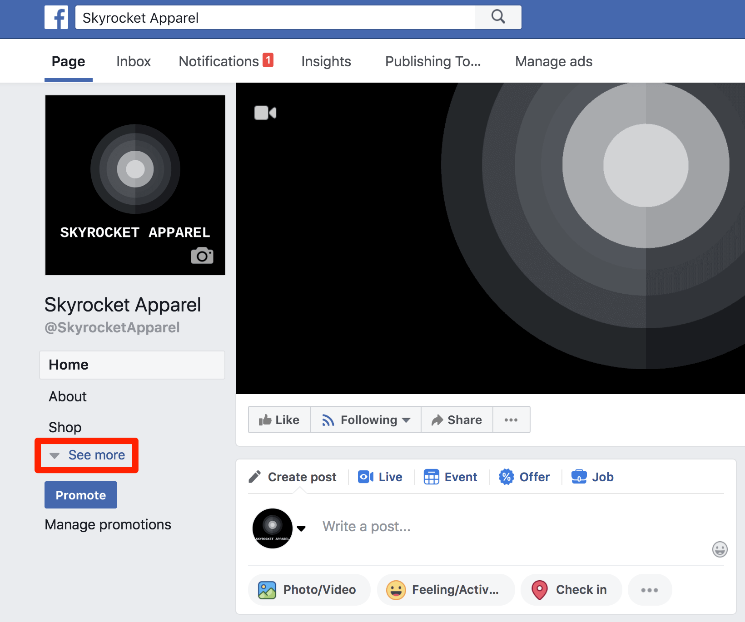Open the About section of the page
This screenshot has width=745, height=622.
coord(67,396)
